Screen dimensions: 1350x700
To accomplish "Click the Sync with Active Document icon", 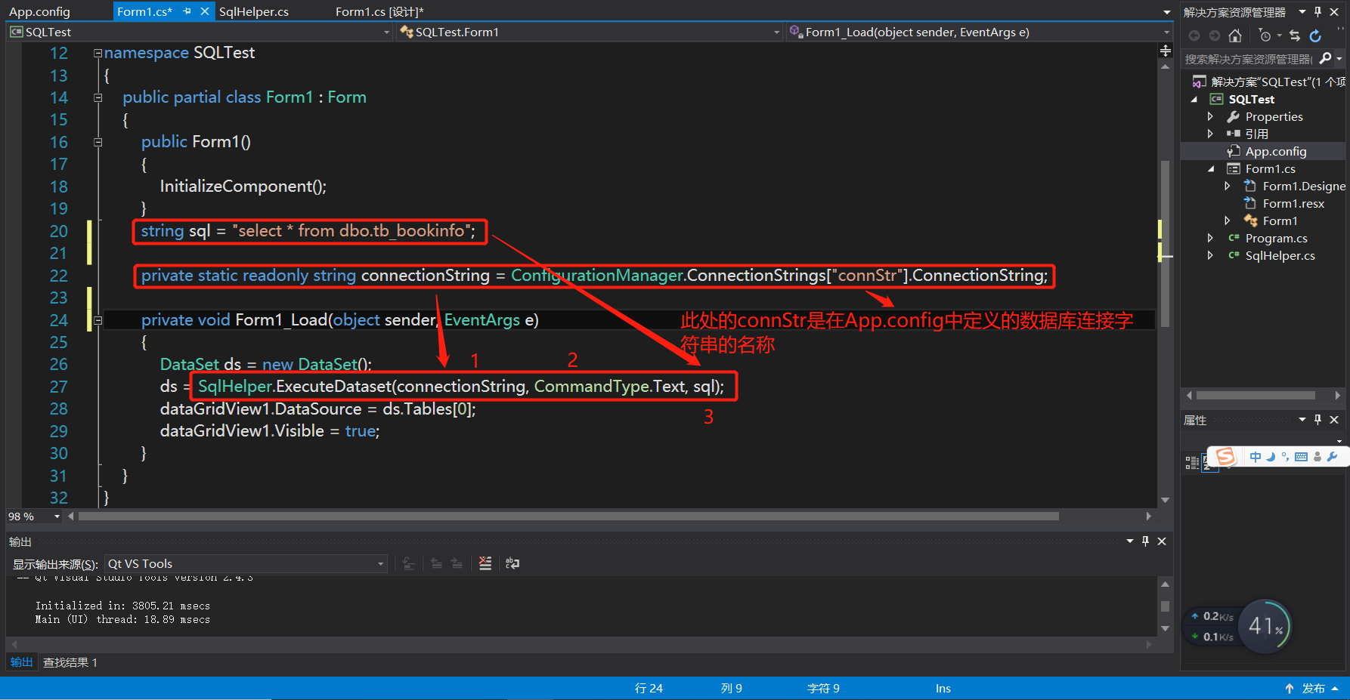I will point(1295,35).
